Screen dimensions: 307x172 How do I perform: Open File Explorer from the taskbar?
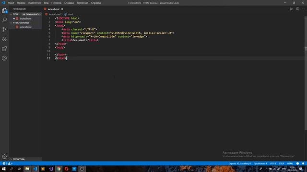pyautogui.click(x=27, y=169)
